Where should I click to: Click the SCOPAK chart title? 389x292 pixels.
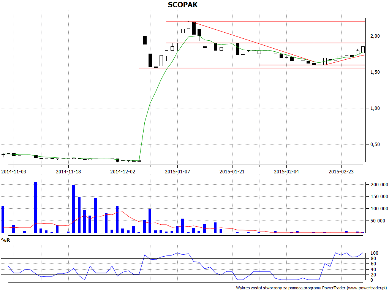click(x=183, y=5)
